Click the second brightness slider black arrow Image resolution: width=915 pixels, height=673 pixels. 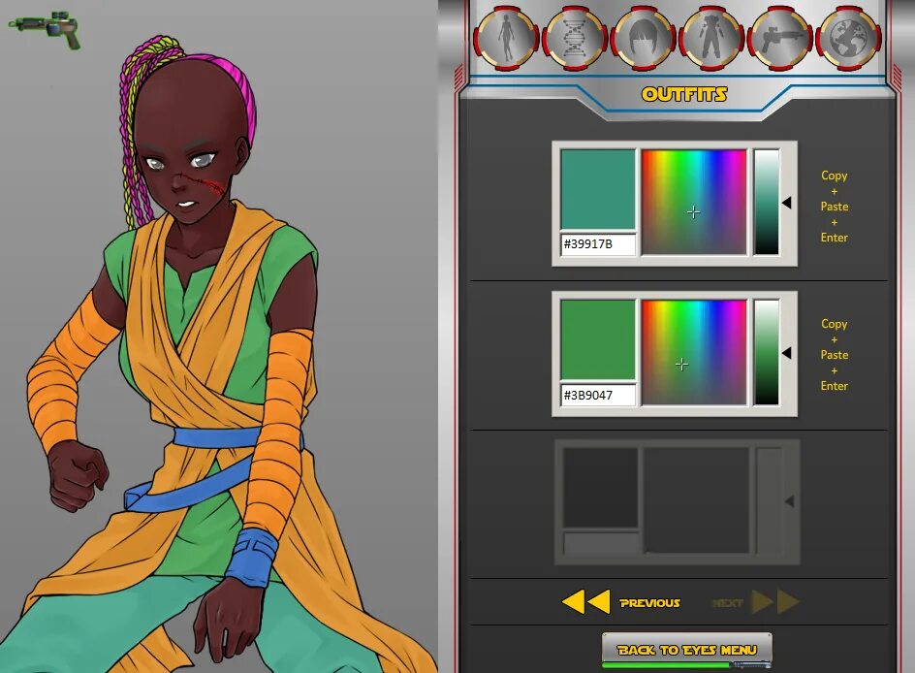[787, 353]
